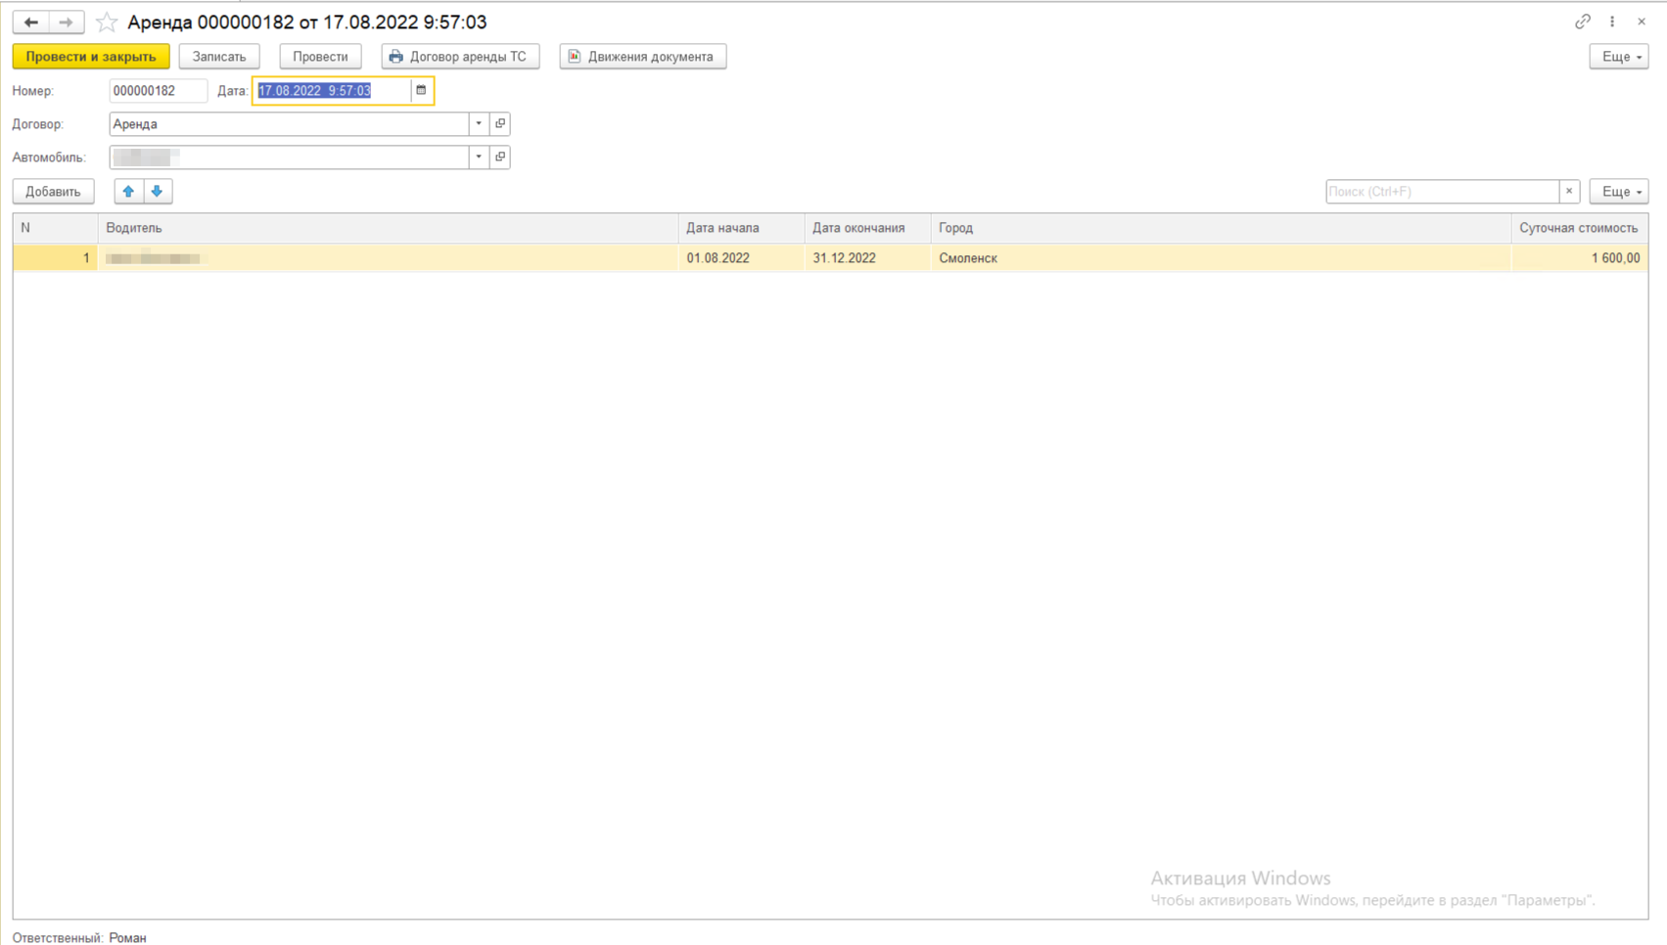Sort by the Суточная стоимость column header
1667x945 pixels.
point(1578,228)
